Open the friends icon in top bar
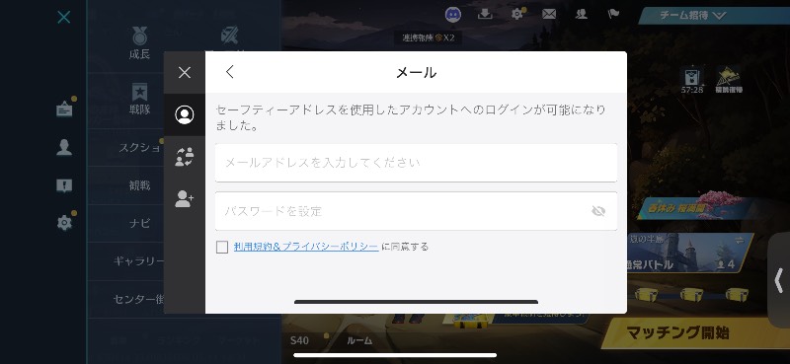The height and width of the screenshot is (364, 790). (582, 14)
